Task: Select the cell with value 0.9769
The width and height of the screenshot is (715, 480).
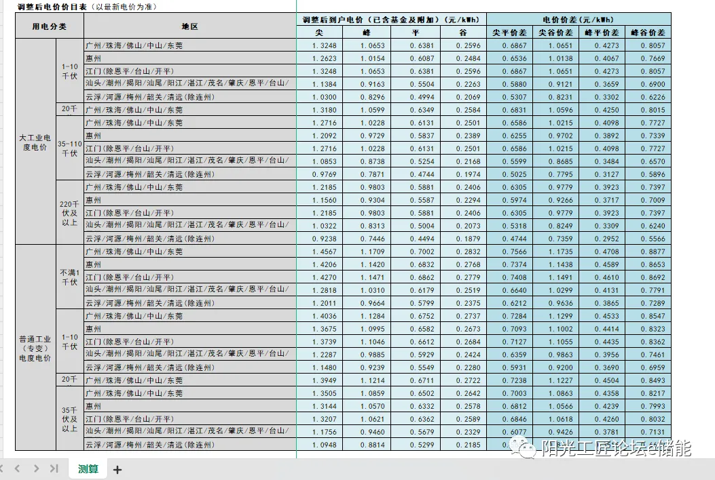Action: (x=319, y=174)
